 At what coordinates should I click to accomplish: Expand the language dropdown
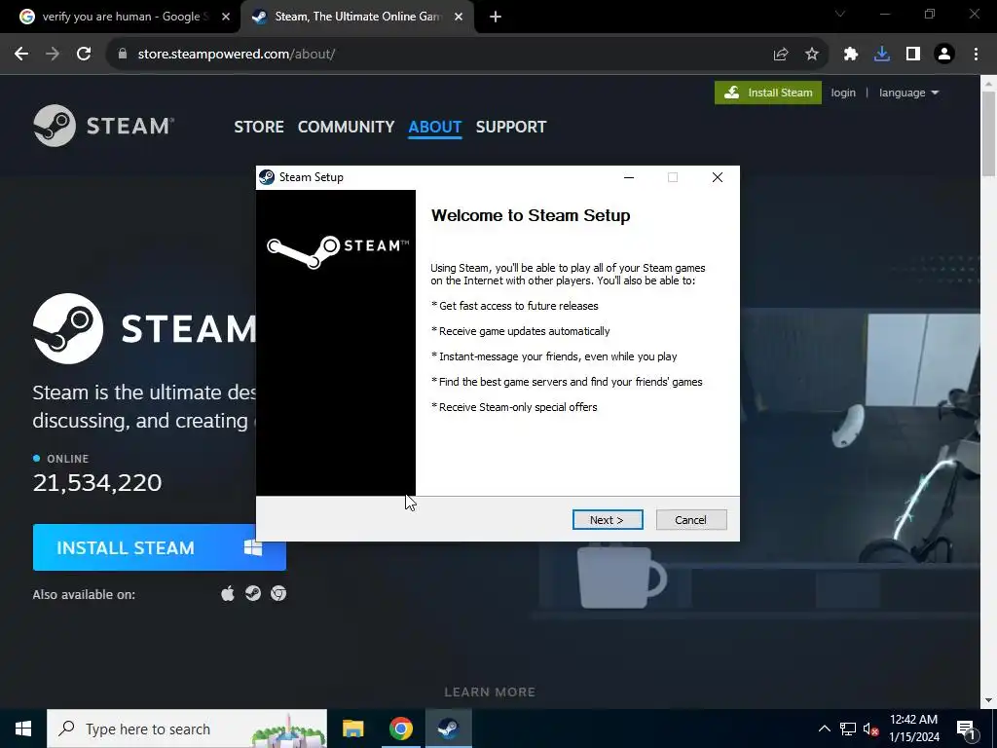pos(908,93)
